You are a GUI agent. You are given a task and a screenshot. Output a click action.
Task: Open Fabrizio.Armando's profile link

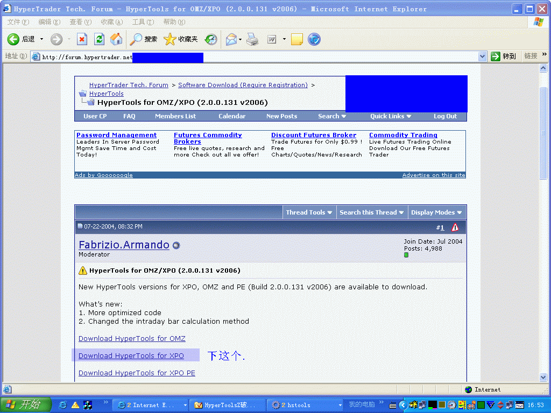click(124, 245)
